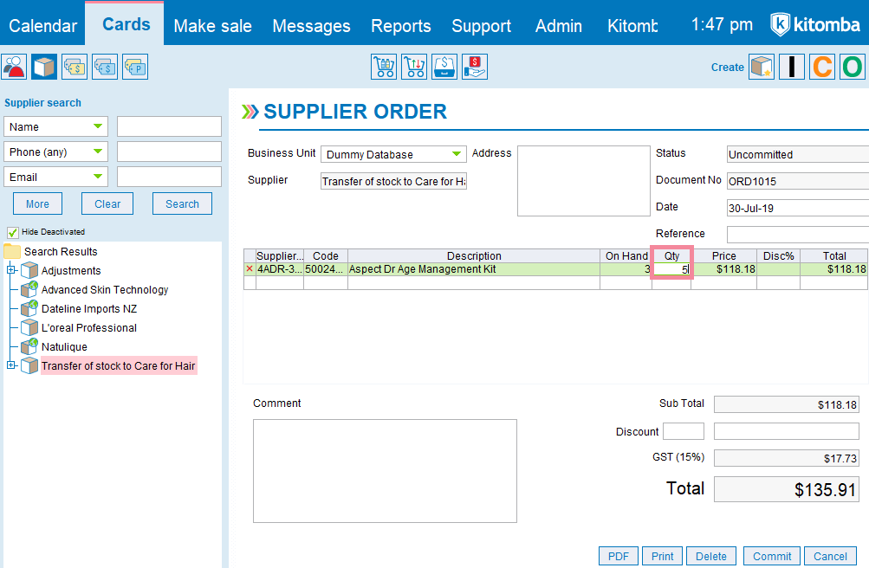This screenshot has width=869, height=568.
Task: Open the customer cards people icon
Action: pos(14,67)
